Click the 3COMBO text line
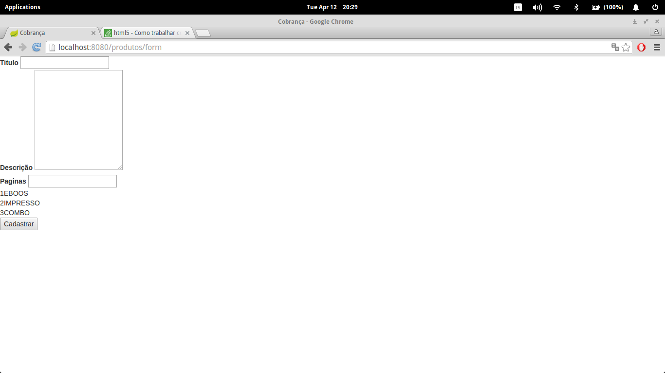The height and width of the screenshot is (373, 665). pyautogui.click(x=15, y=213)
